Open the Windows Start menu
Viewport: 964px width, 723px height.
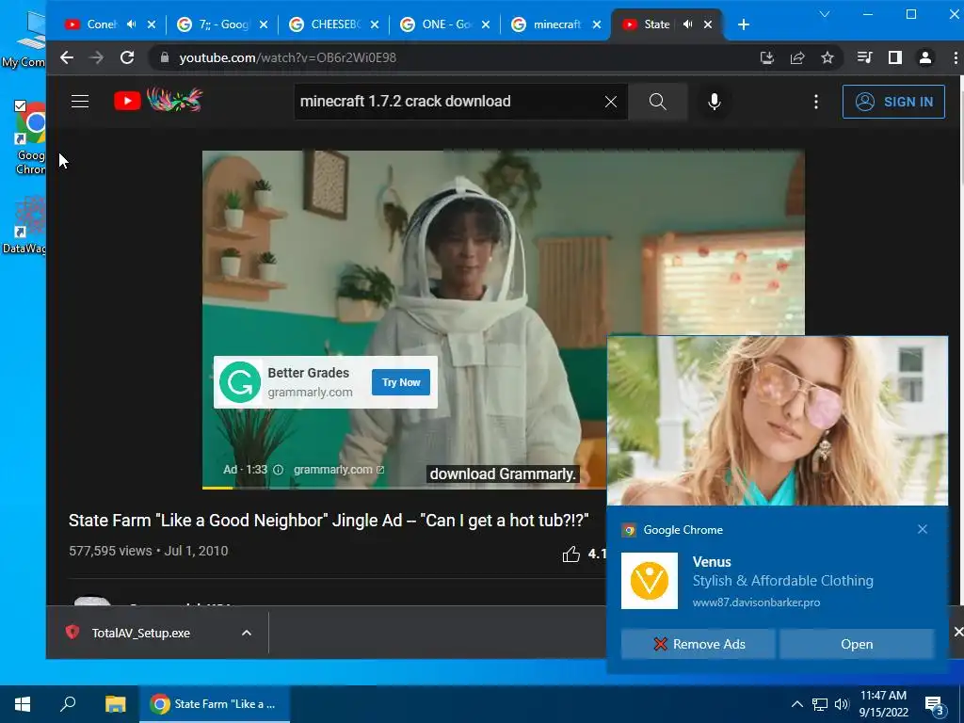tap(23, 704)
